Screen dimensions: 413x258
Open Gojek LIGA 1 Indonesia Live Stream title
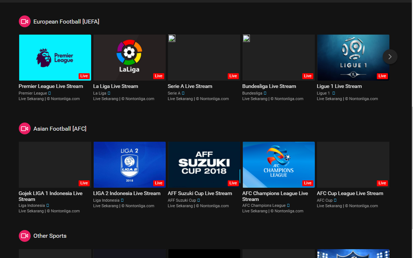tap(51, 196)
